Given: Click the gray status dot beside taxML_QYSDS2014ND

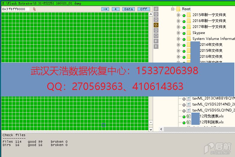Looking at the screenshot, I should point(184,105).
